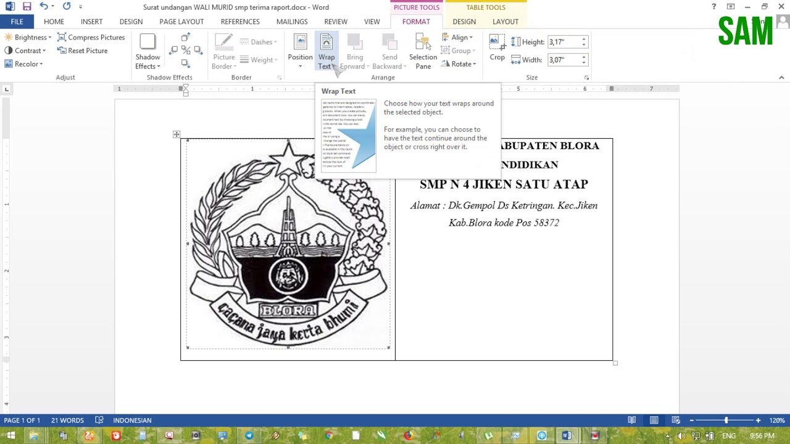
Task: Click the zoom slider
Action: 726,421
